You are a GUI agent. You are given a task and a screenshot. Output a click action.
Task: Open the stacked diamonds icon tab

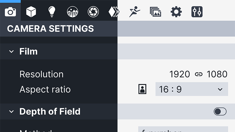114,12
